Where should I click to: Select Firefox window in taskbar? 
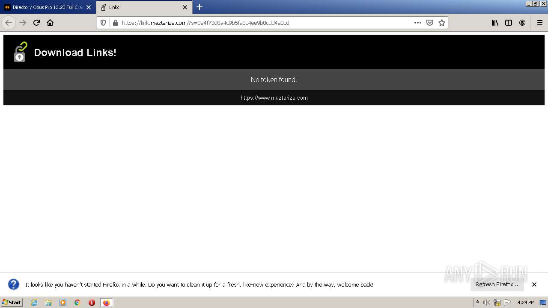[x=106, y=302]
